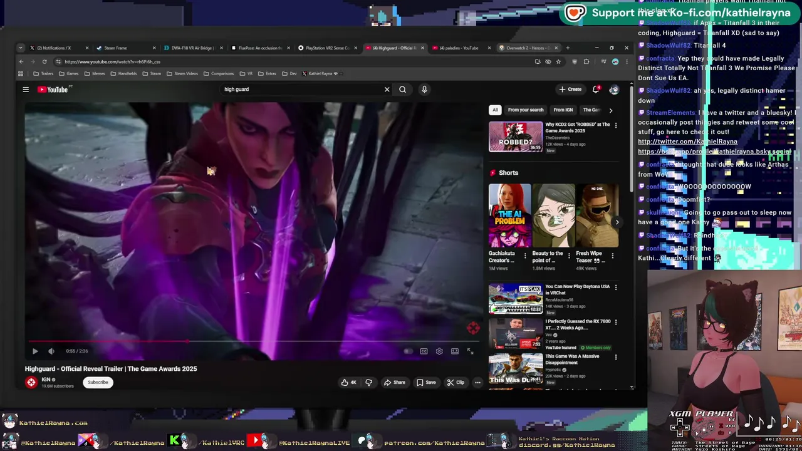Open the YouTube notifications bell
Screen dimensions: 802x451
(596, 90)
